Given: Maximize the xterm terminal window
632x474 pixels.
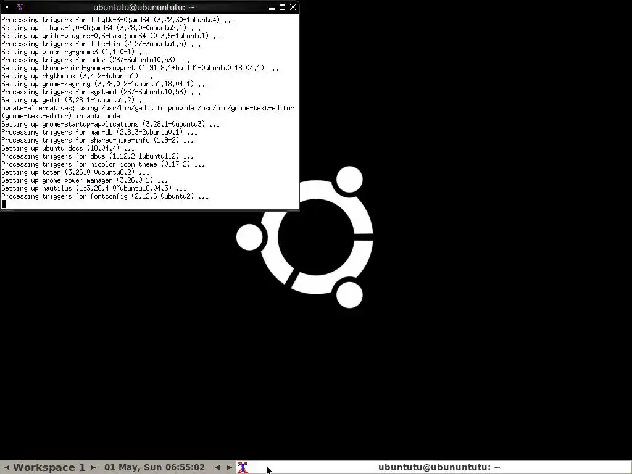Looking at the screenshot, I should point(282,7).
